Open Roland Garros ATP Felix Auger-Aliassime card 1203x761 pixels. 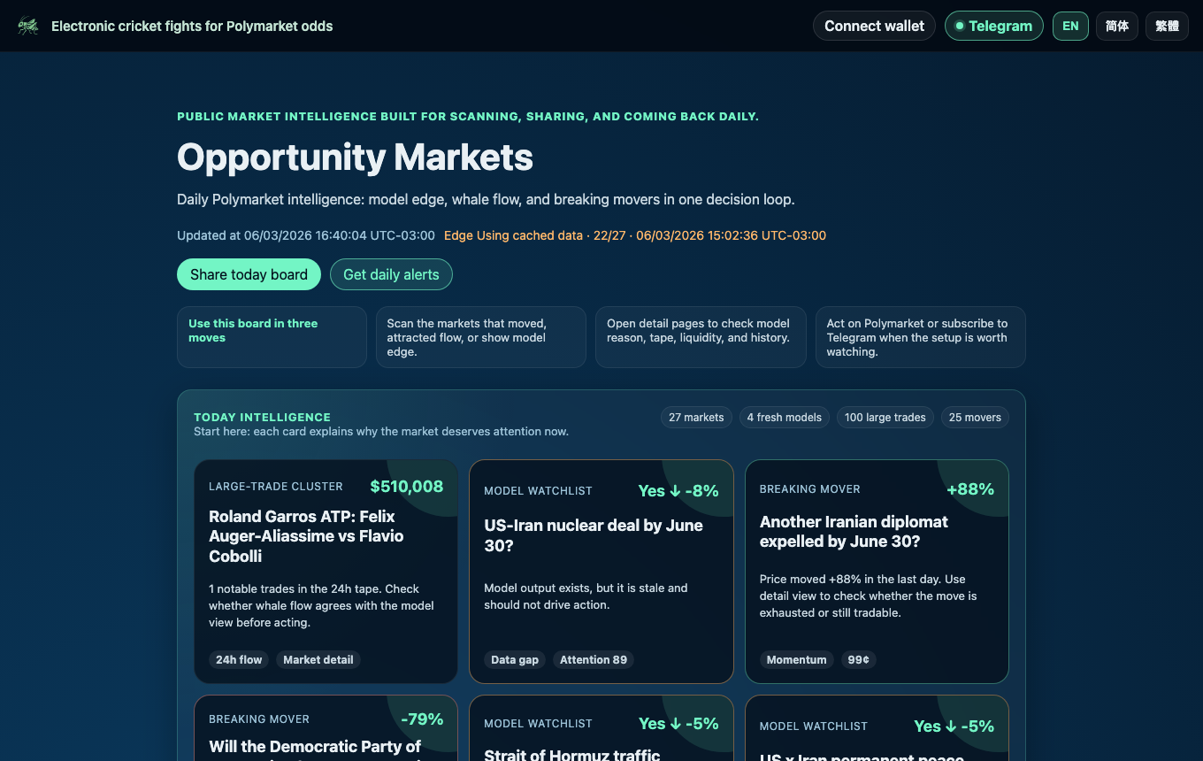[x=326, y=572]
